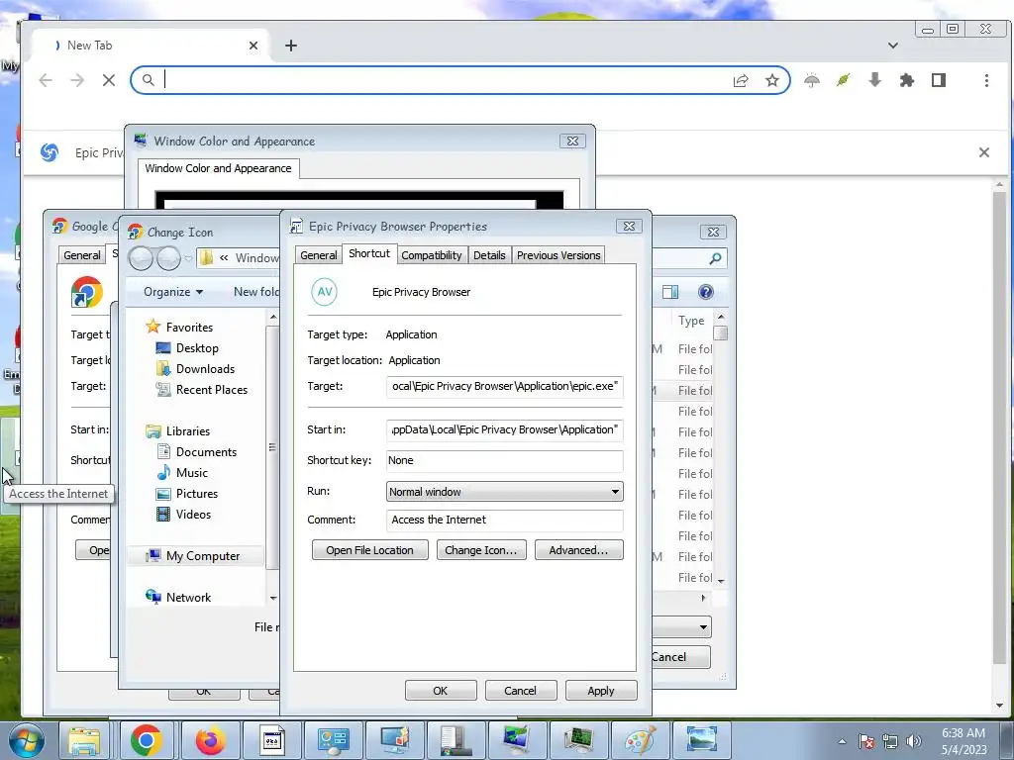This screenshot has width=1014, height=760.
Task: Switch to General tab in Epic Properties
Action: coord(318,255)
